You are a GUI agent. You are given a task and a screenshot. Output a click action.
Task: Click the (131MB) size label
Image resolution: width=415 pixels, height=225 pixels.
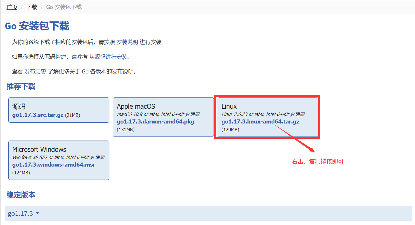[126, 130]
